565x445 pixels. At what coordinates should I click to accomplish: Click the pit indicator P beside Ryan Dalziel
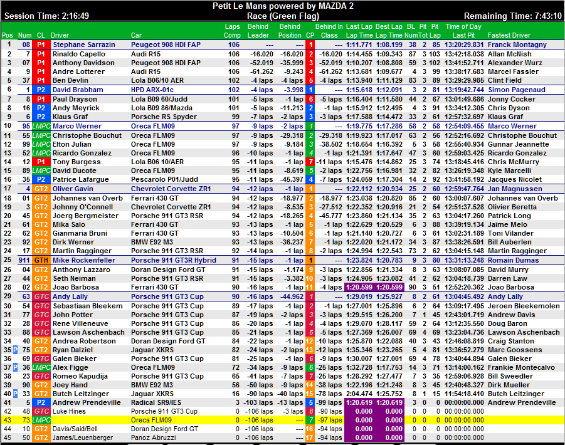[x=16, y=350]
